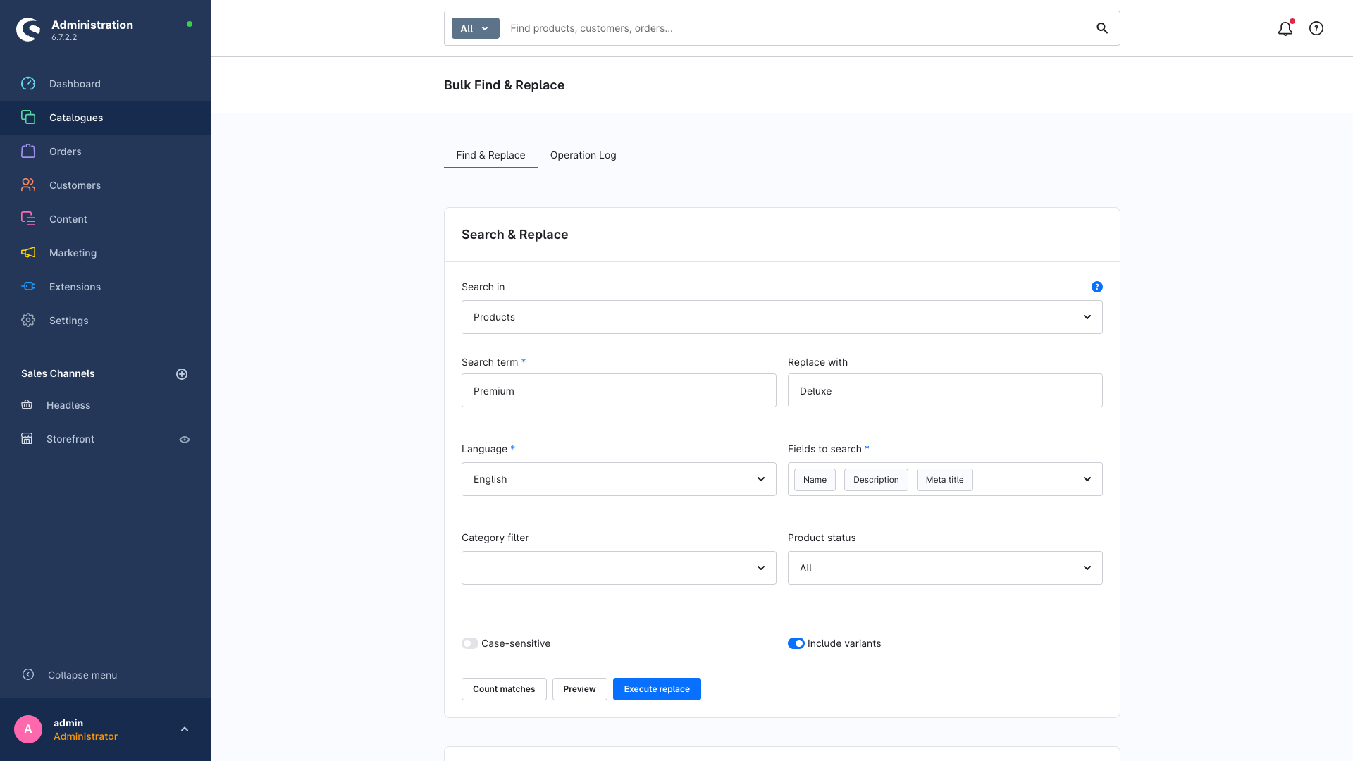Click the Extensions plug icon
Image resolution: width=1353 pixels, height=761 pixels.
[28, 287]
